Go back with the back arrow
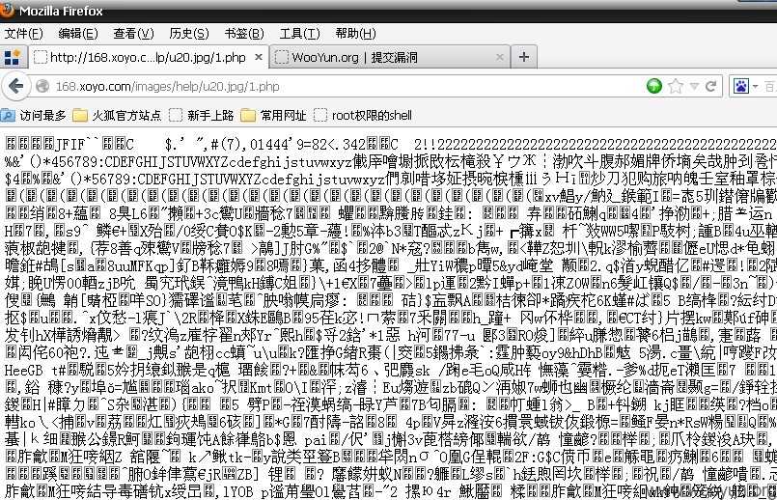 click(x=16, y=86)
